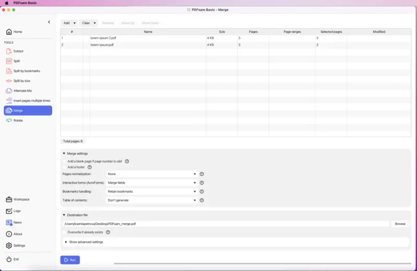Click the Remove button

108,23
